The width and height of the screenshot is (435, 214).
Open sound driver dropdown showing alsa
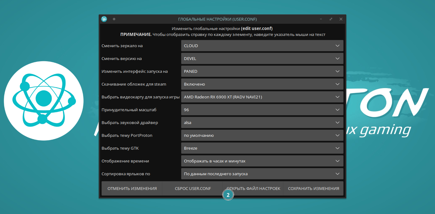[x=262, y=122]
